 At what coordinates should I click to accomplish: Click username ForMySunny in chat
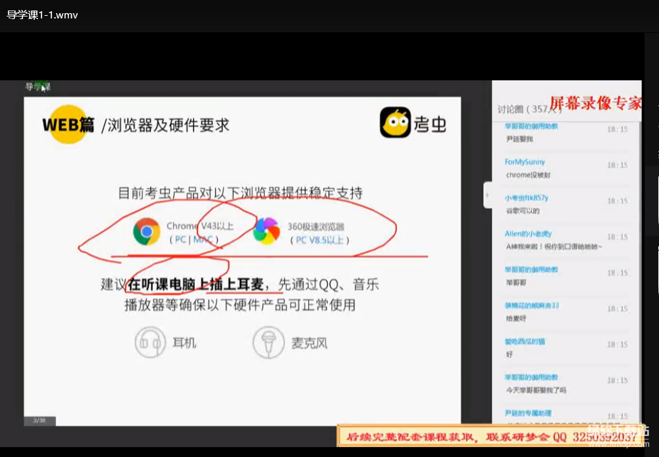pos(525,162)
